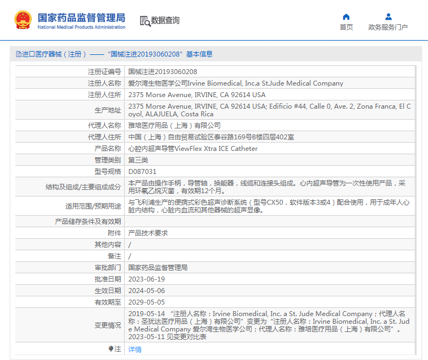Click the 政务服务门户 user icon
Screen dimensions: 428x360
388,17
